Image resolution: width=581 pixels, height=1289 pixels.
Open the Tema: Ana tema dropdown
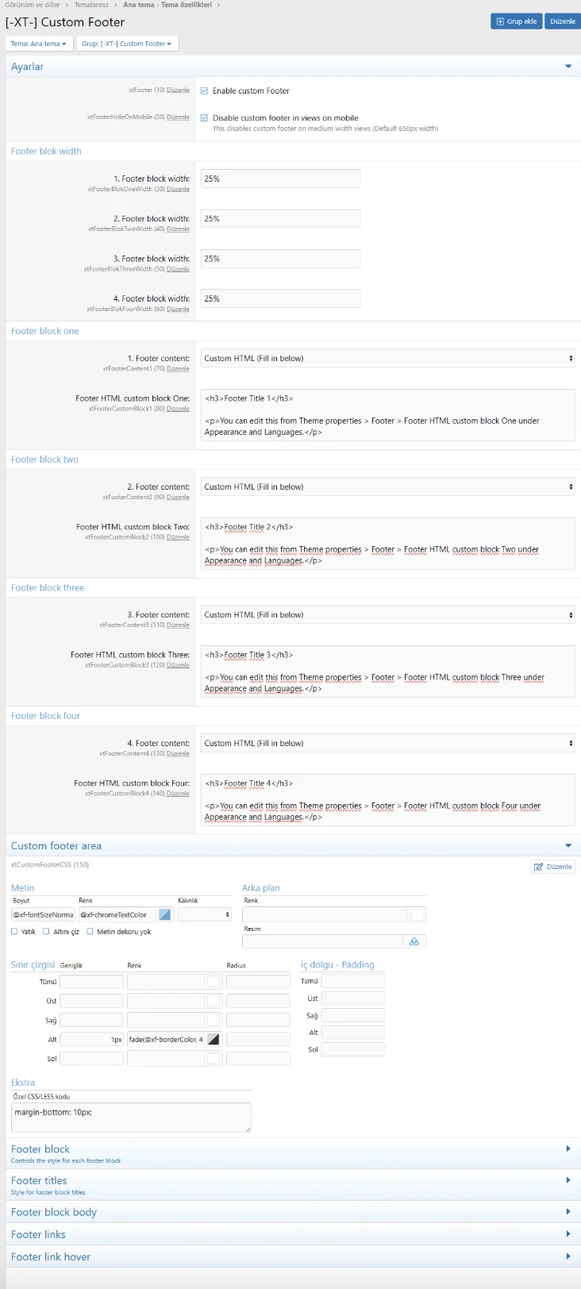click(39, 44)
